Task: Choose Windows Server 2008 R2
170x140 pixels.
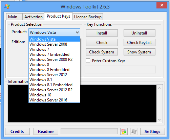Action: (55, 60)
